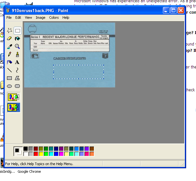The height and width of the screenshot is (181, 196).
Task: Select the Free-Form Select tool
Action: (x=10, y=31)
